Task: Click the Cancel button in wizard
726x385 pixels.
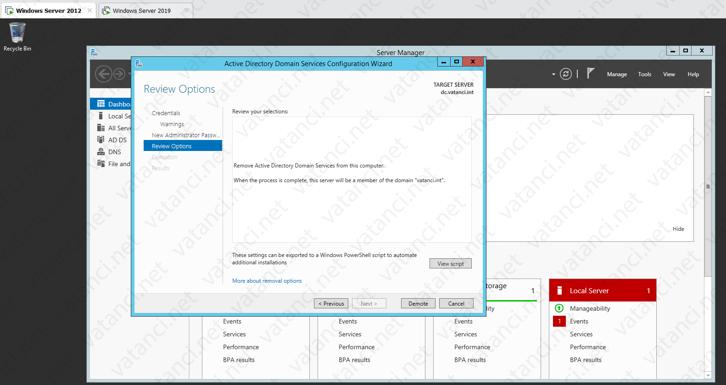Action: [x=456, y=303]
